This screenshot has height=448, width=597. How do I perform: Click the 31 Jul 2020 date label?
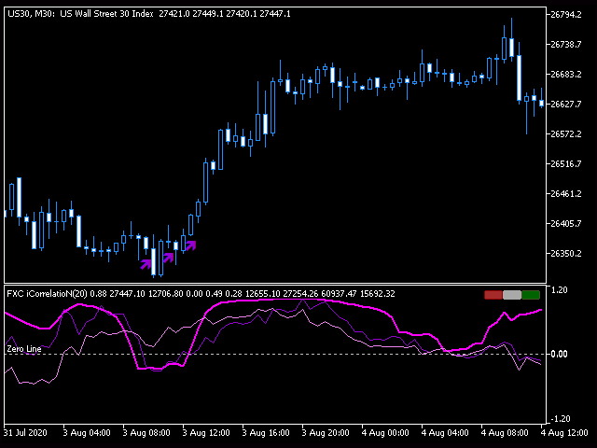[x=27, y=434]
